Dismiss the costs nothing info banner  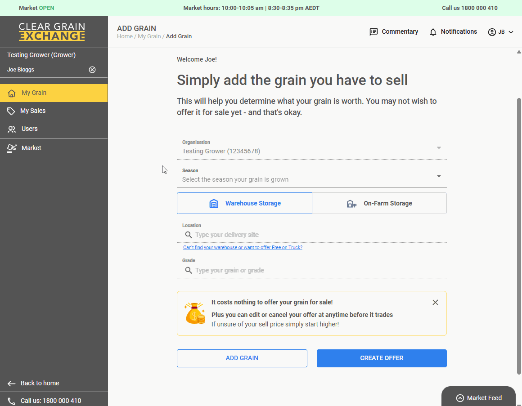coord(435,302)
